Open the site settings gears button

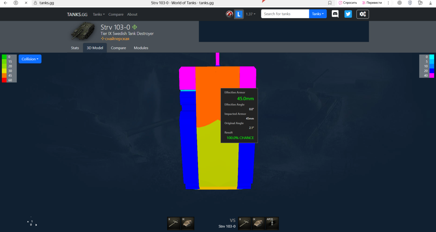[x=363, y=14]
